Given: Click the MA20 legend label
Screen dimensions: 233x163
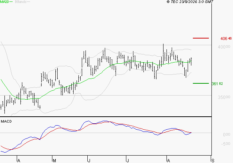Looking at the screenshot, I should (x=4, y=2).
